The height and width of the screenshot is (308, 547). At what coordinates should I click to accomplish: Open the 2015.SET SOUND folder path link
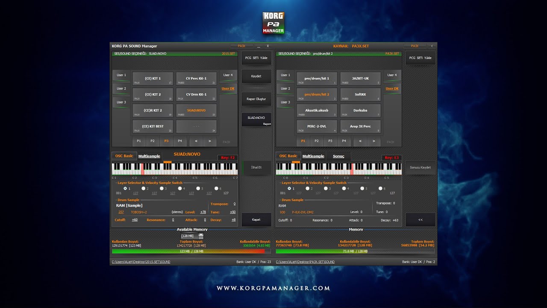141,262
